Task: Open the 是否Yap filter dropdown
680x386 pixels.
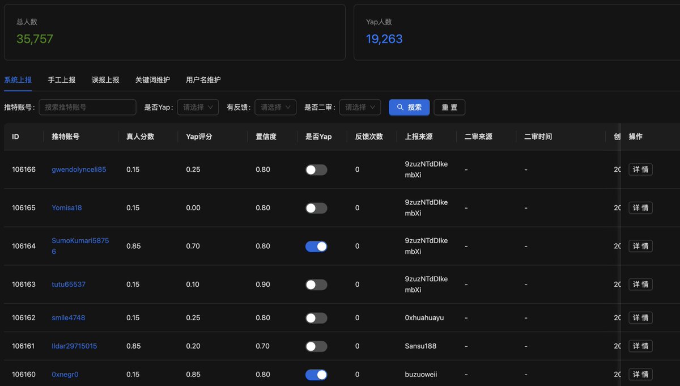Action: (198, 107)
